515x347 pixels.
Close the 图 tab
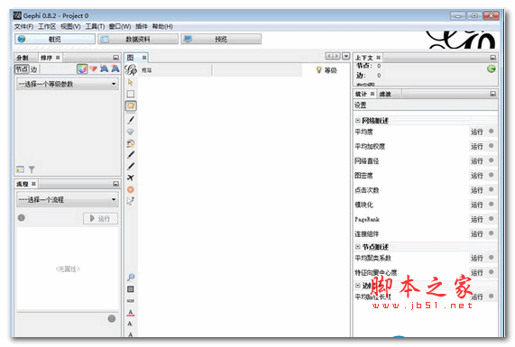tap(144, 58)
